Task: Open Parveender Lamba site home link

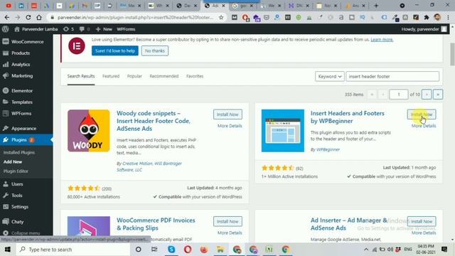Action: pyautogui.click(x=36, y=29)
